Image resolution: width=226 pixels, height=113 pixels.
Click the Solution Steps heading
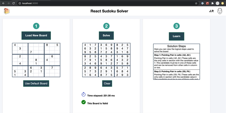coord(176,46)
